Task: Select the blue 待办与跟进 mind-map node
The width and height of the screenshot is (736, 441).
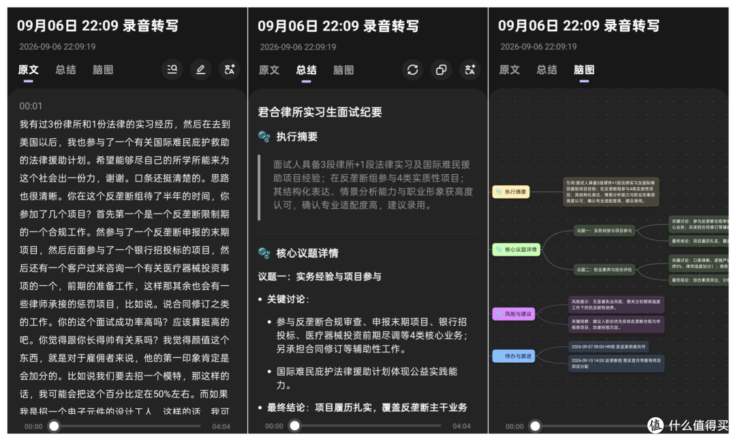Action: [514, 356]
